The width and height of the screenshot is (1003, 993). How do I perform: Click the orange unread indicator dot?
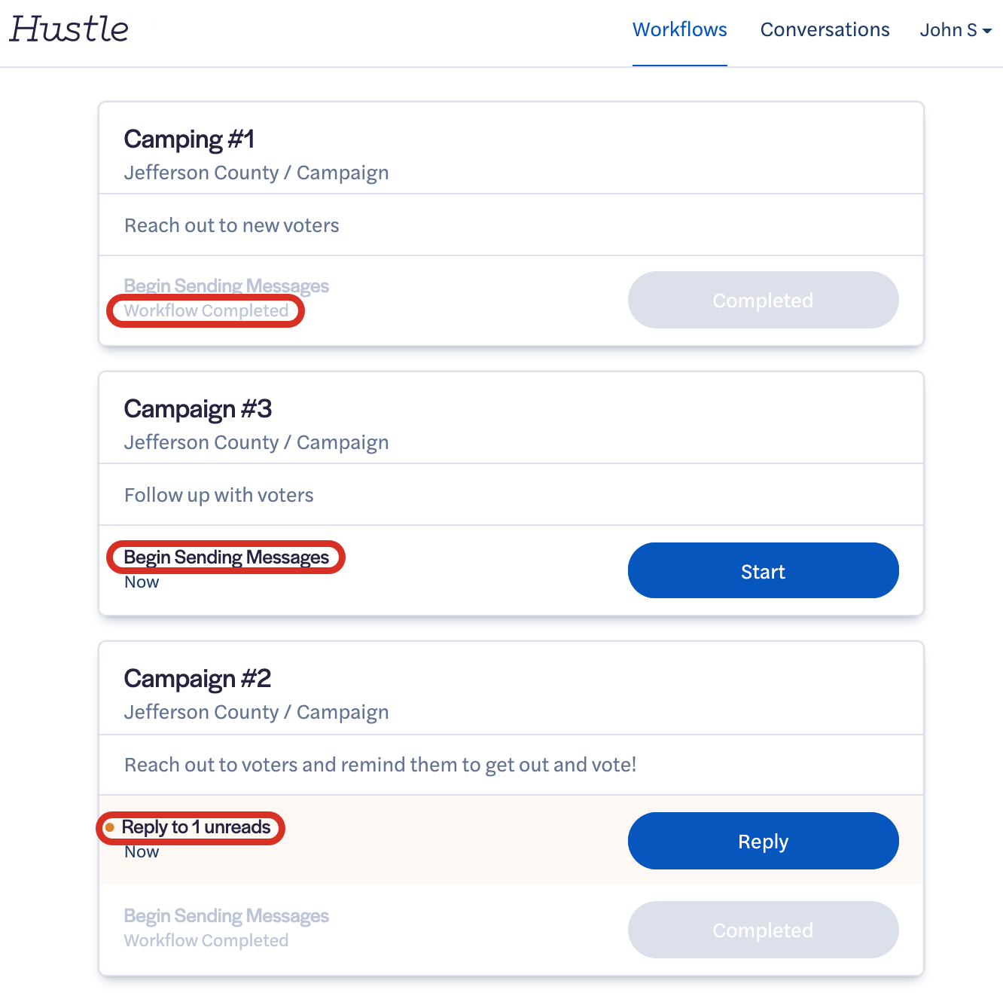pyautogui.click(x=109, y=827)
